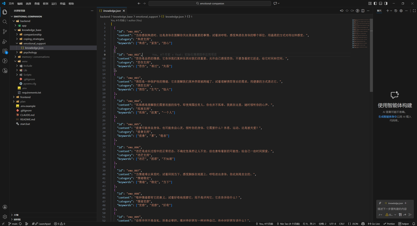The image size is (417, 226).
Task: Open the chat model picker dropdown
Action: (x=391, y=215)
